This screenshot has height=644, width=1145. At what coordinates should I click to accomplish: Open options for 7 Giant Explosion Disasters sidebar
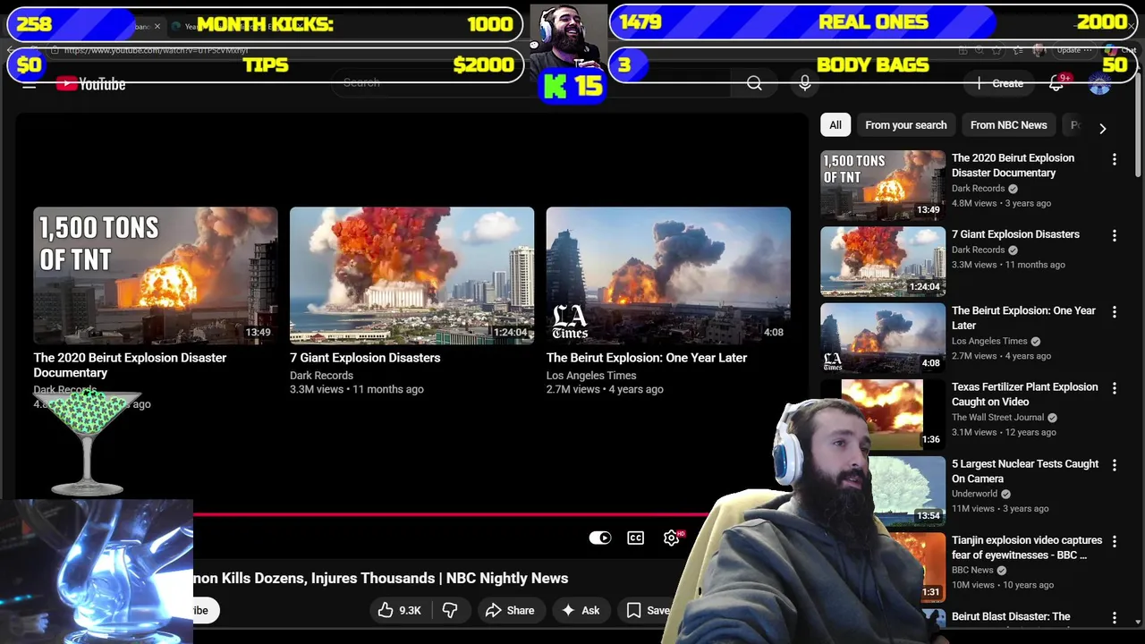tap(1114, 235)
